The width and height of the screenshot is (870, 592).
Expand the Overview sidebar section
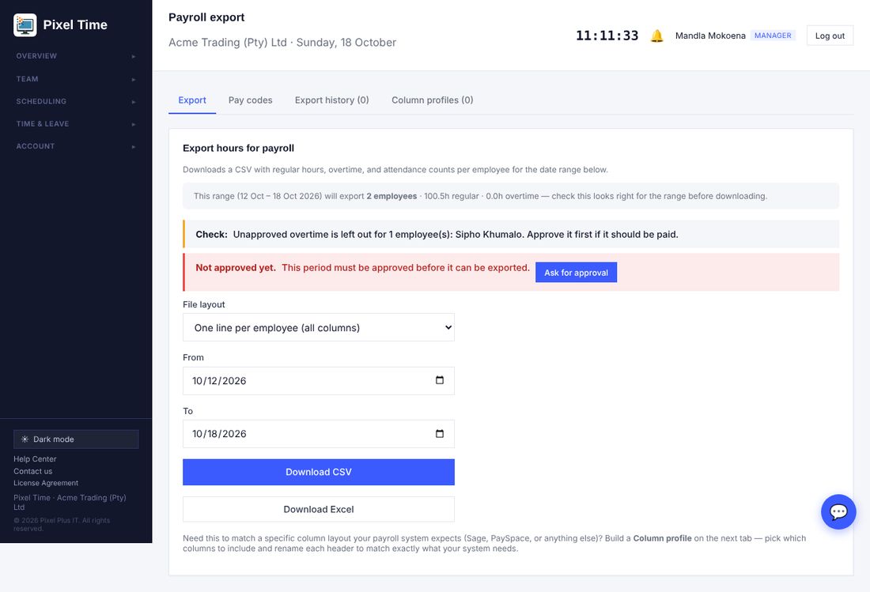coord(76,56)
